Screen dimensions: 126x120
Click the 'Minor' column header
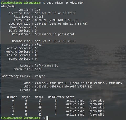coord(39,97)
